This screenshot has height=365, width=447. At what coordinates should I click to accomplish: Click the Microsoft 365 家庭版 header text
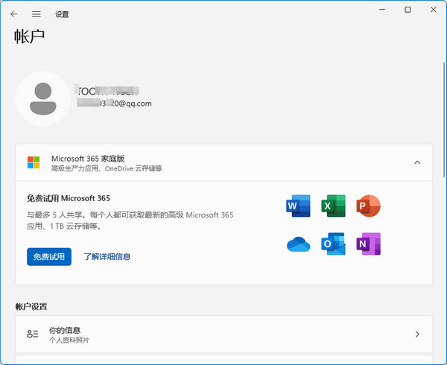point(88,159)
